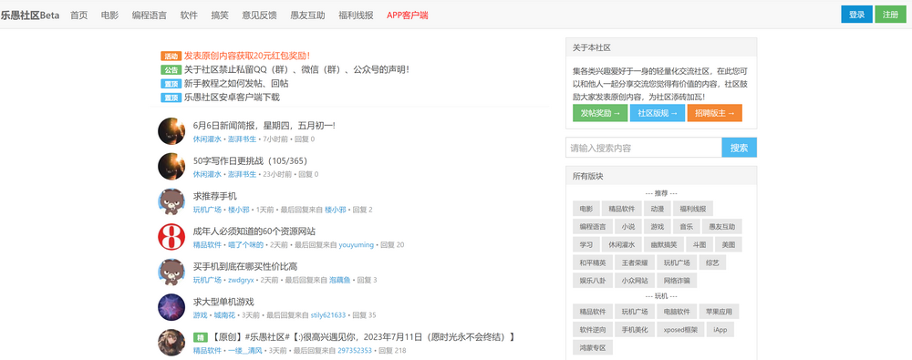Select 美图 board tag
The height and width of the screenshot is (360, 912).
[729, 245]
